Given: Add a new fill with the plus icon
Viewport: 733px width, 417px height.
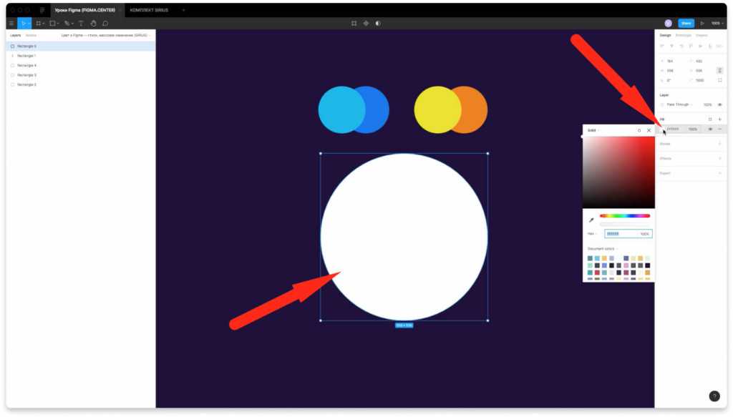Looking at the screenshot, I should point(720,119).
